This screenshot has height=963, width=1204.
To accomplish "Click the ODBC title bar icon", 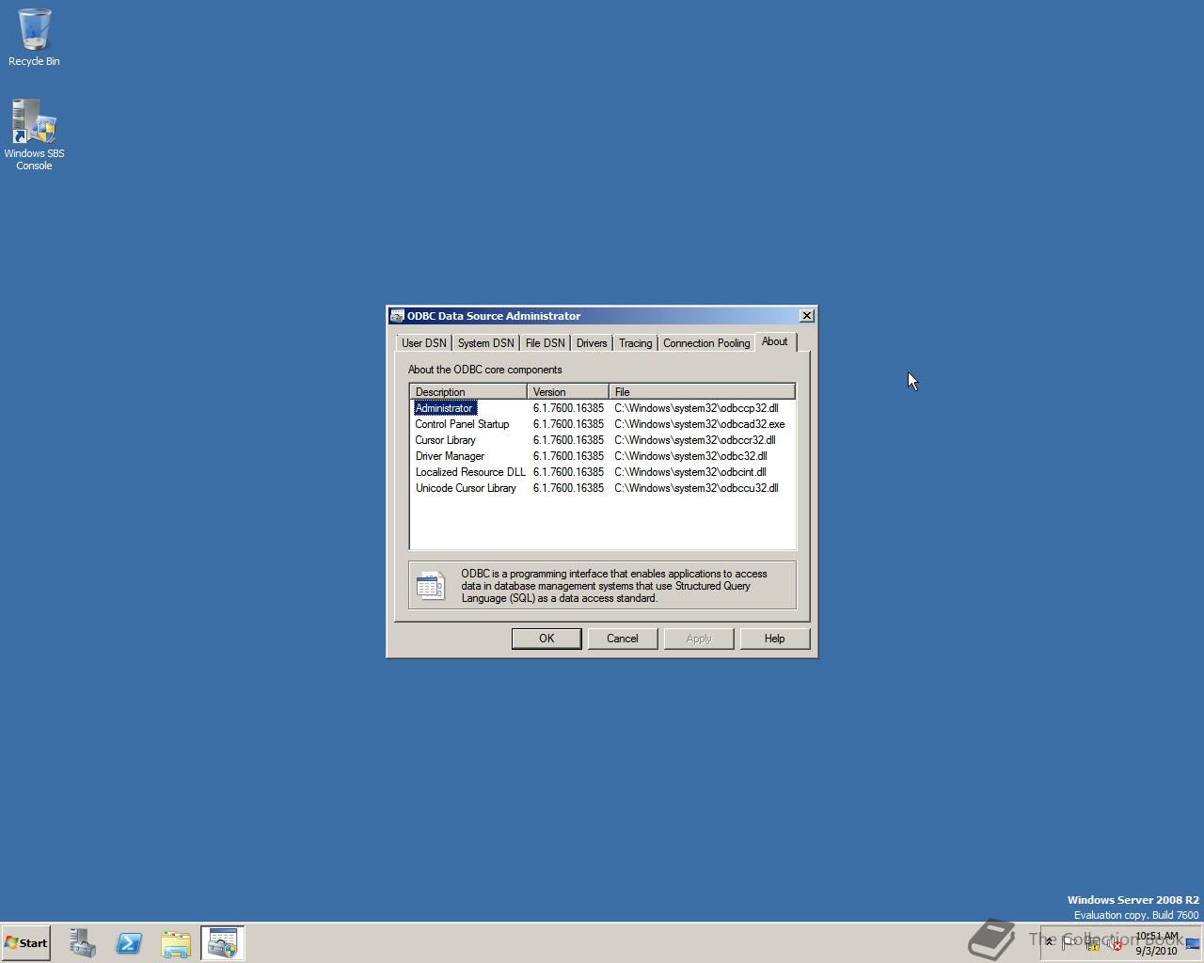I will [x=398, y=316].
